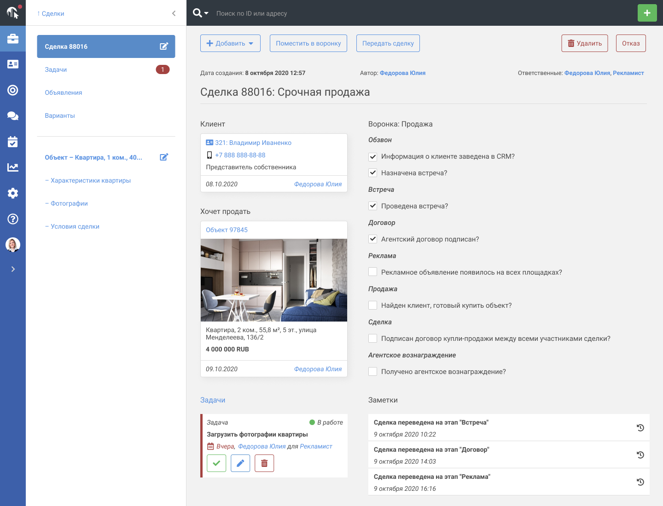This screenshot has width=663, height=506.
Task: Open Задачи in left panel
Action: (x=56, y=69)
